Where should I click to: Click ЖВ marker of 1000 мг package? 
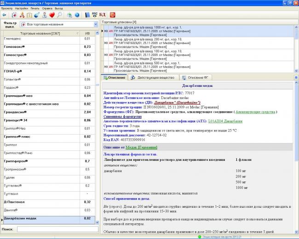(x=106, y=31)
